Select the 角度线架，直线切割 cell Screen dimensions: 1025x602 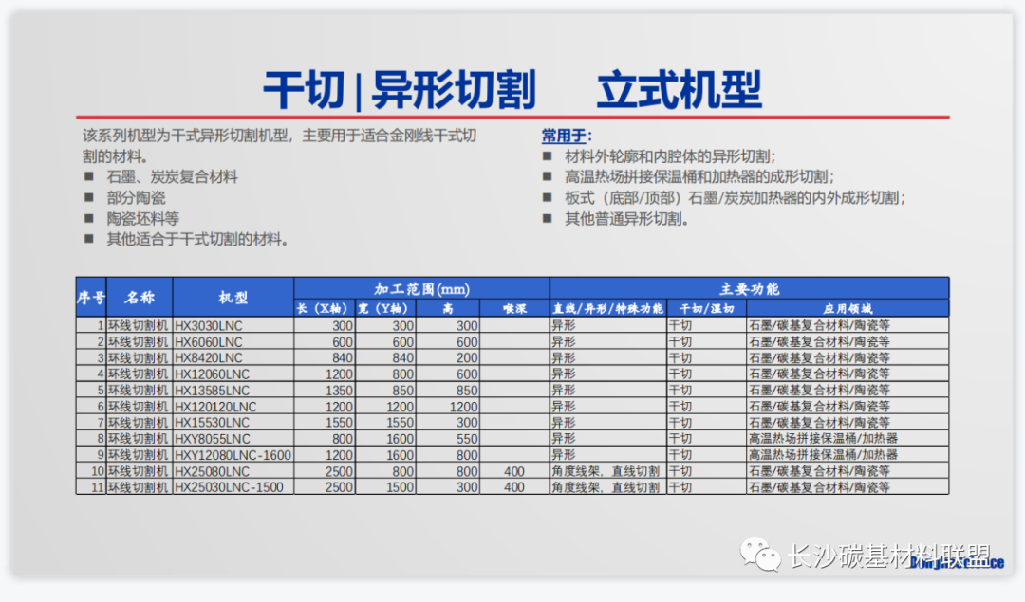tap(604, 471)
